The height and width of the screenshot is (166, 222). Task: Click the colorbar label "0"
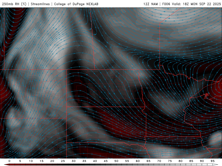[9, 161]
